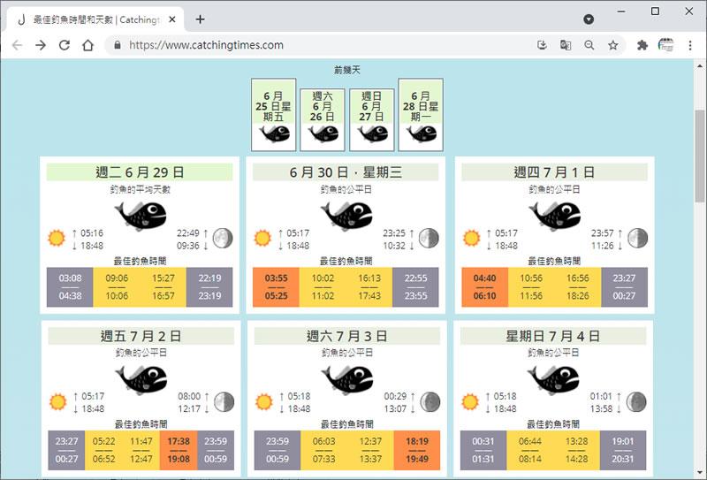Reload the page with the refresh icon
Image resolution: width=707 pixels, height=480 pixels.
pyautogui.click(x=64, y=45)
